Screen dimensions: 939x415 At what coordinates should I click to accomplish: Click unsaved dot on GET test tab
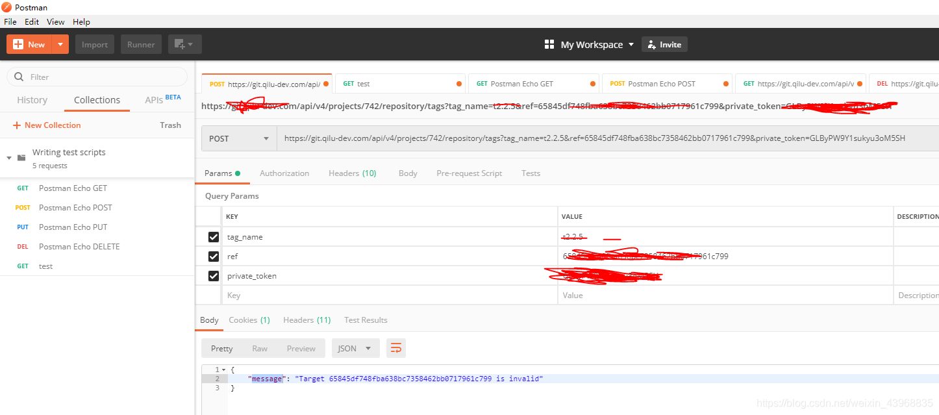(x=459, y=84)
